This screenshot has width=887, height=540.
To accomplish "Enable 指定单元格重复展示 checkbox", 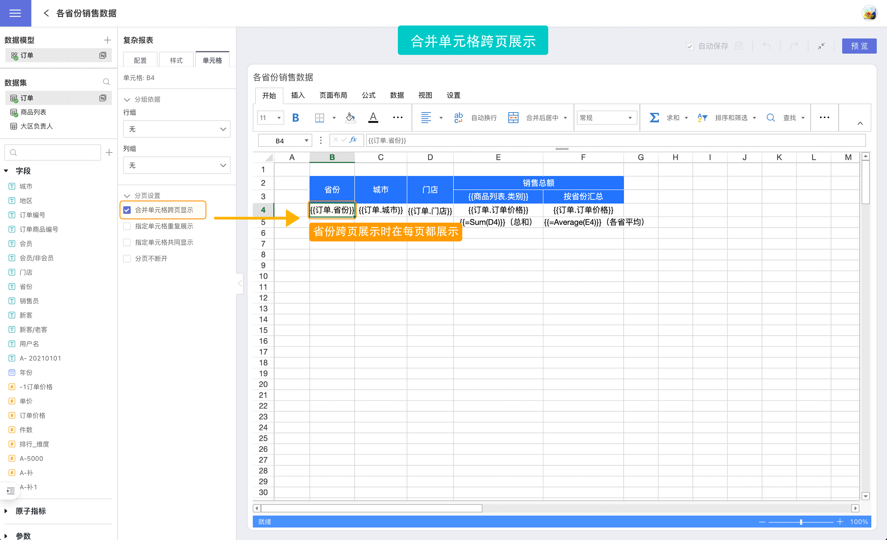I will coord(127,226).
